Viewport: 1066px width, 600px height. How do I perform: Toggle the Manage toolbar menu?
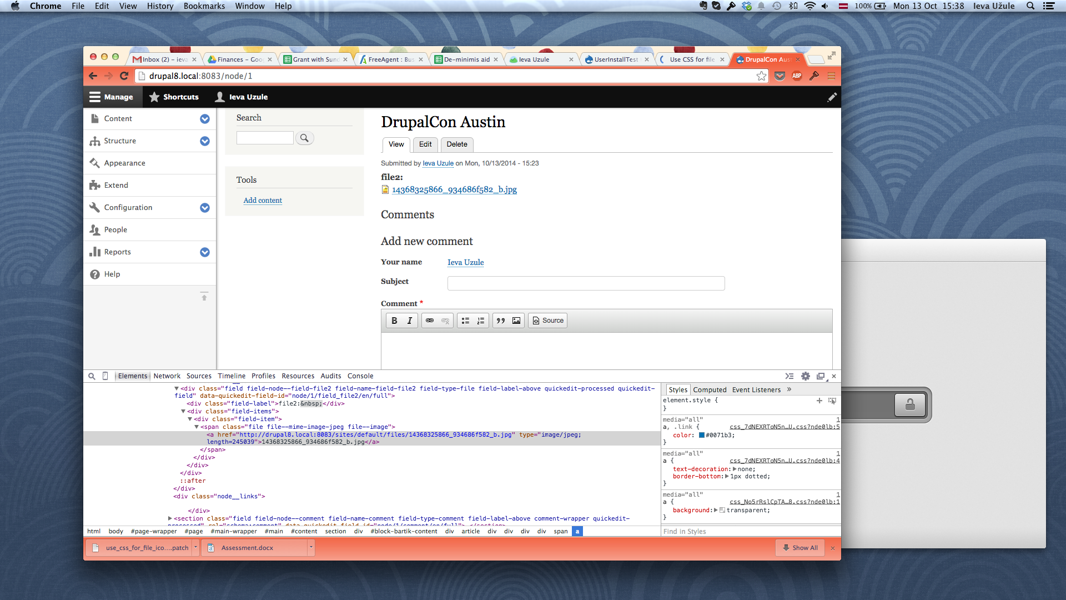(x=112, y=97)
